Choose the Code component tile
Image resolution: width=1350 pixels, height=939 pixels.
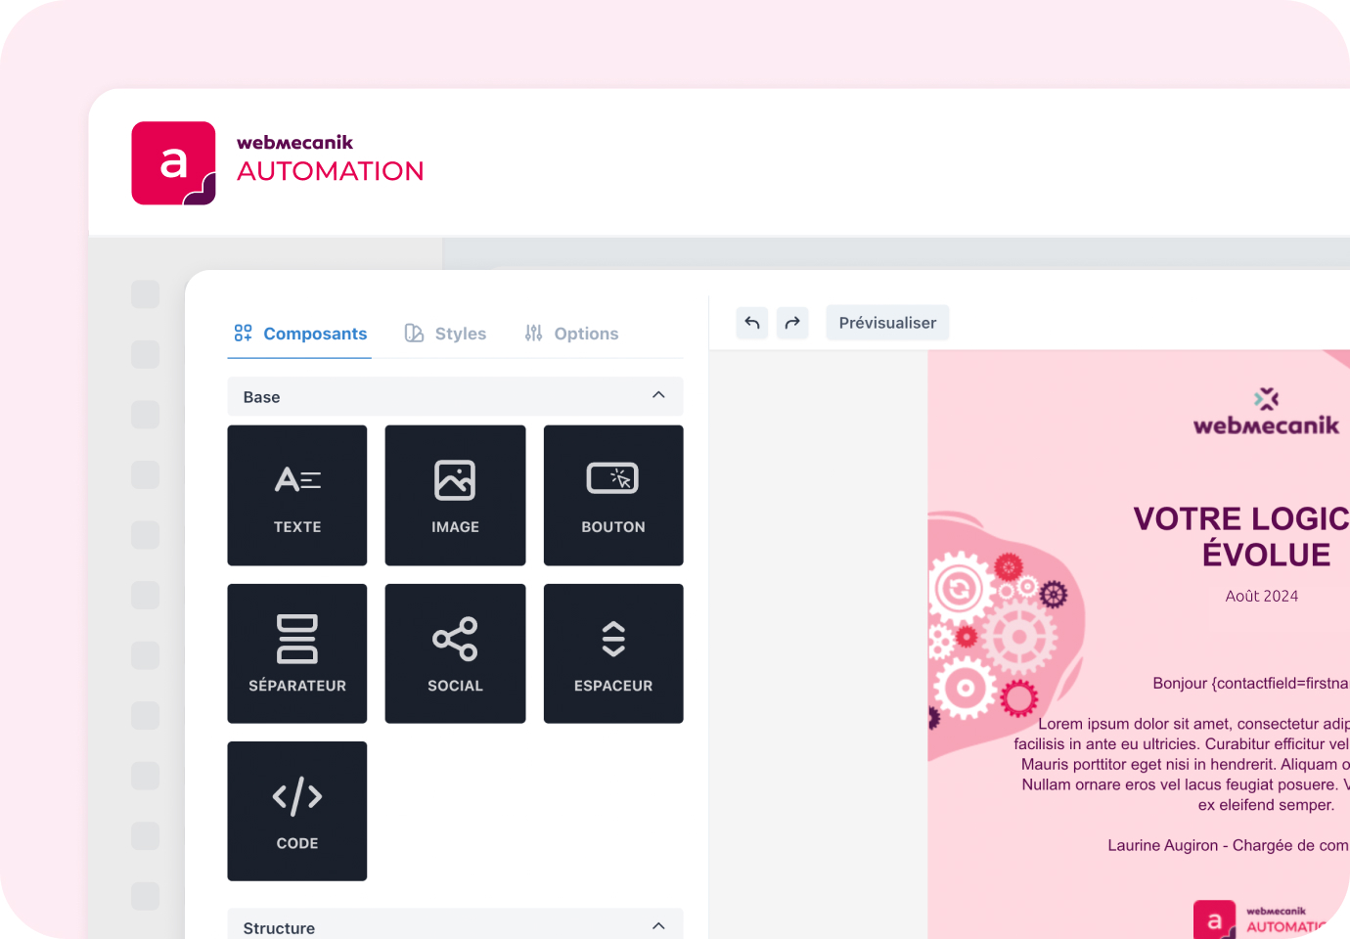(297, 811)
